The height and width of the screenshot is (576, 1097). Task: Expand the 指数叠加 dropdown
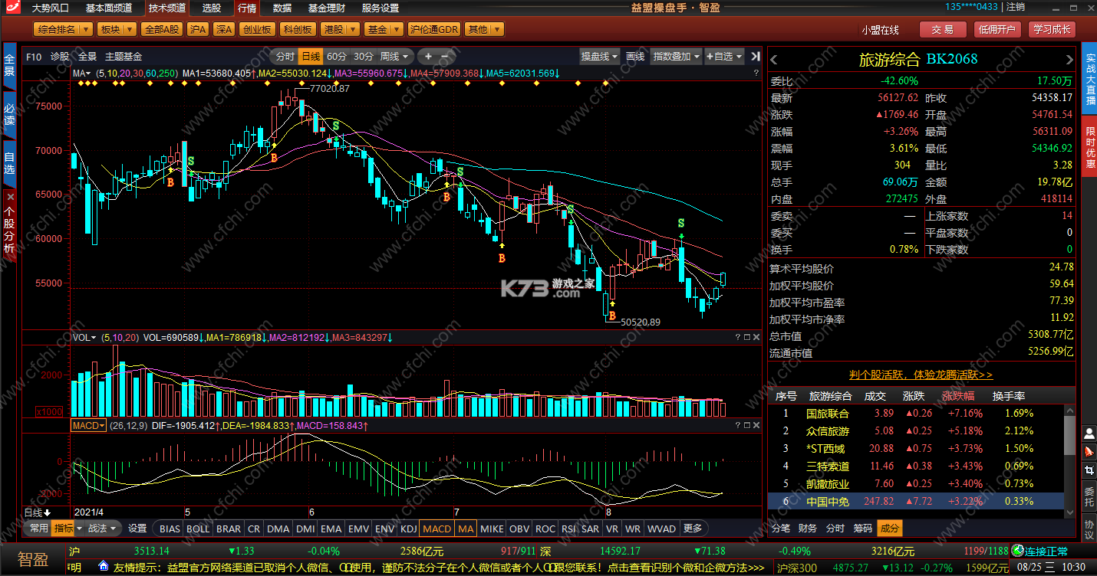pyautogui.click(x=677, y=57)
